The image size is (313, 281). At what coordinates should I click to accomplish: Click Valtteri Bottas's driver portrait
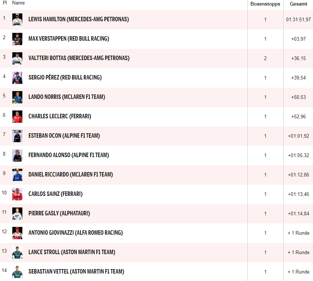(17, 58)
